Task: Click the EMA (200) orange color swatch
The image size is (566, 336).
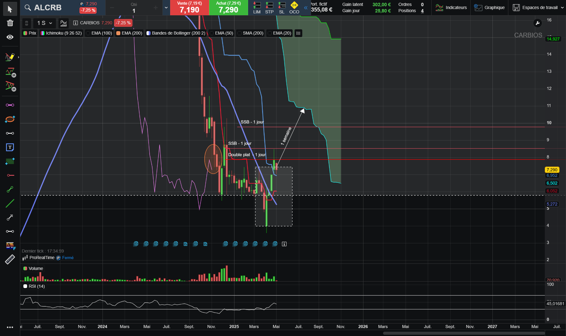Action: (118, 33)
